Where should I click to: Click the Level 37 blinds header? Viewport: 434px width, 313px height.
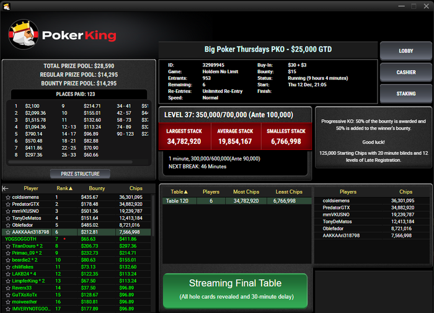[x=229, y=115]
